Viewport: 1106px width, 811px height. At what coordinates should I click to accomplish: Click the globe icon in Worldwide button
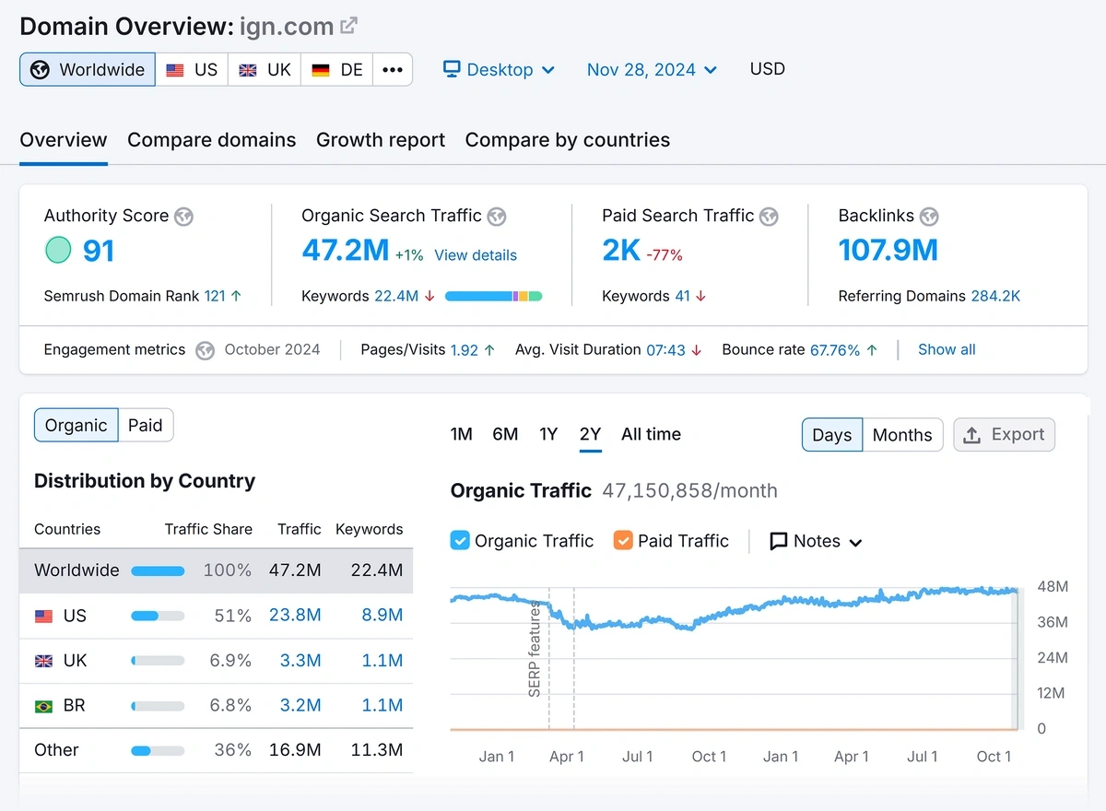40,70
